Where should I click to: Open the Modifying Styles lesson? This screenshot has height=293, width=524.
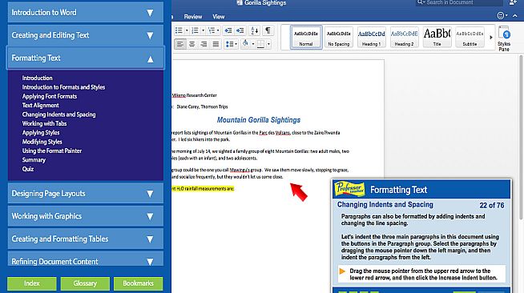[42, 142]
